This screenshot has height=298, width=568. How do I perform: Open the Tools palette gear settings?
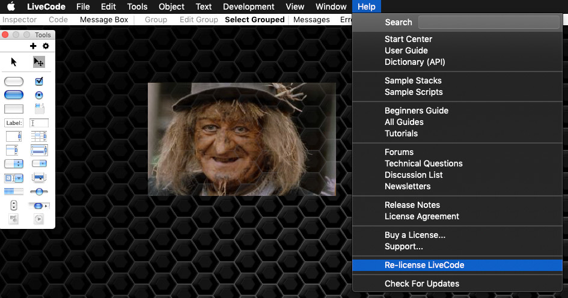tap(46, 46)
